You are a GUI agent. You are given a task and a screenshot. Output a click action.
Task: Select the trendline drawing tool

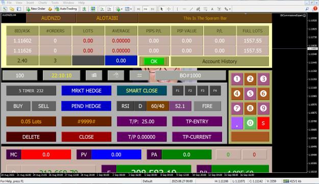[191, 9]
